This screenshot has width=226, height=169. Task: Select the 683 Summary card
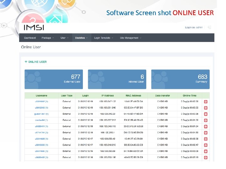pyautogui.click(x=180, y=79)
